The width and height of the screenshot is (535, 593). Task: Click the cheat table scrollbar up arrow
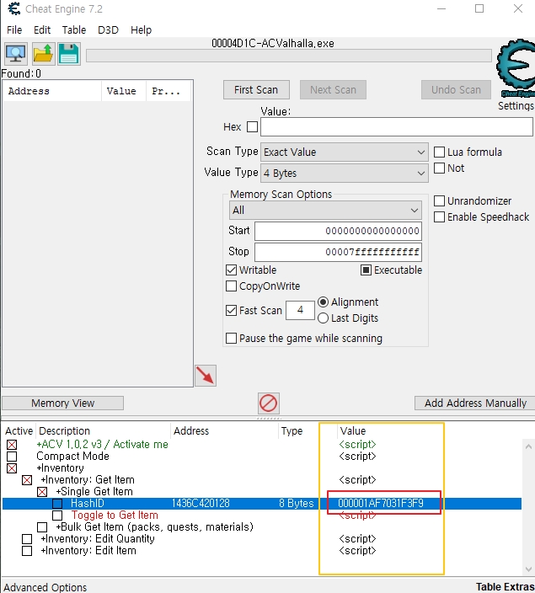click(528, 446)
